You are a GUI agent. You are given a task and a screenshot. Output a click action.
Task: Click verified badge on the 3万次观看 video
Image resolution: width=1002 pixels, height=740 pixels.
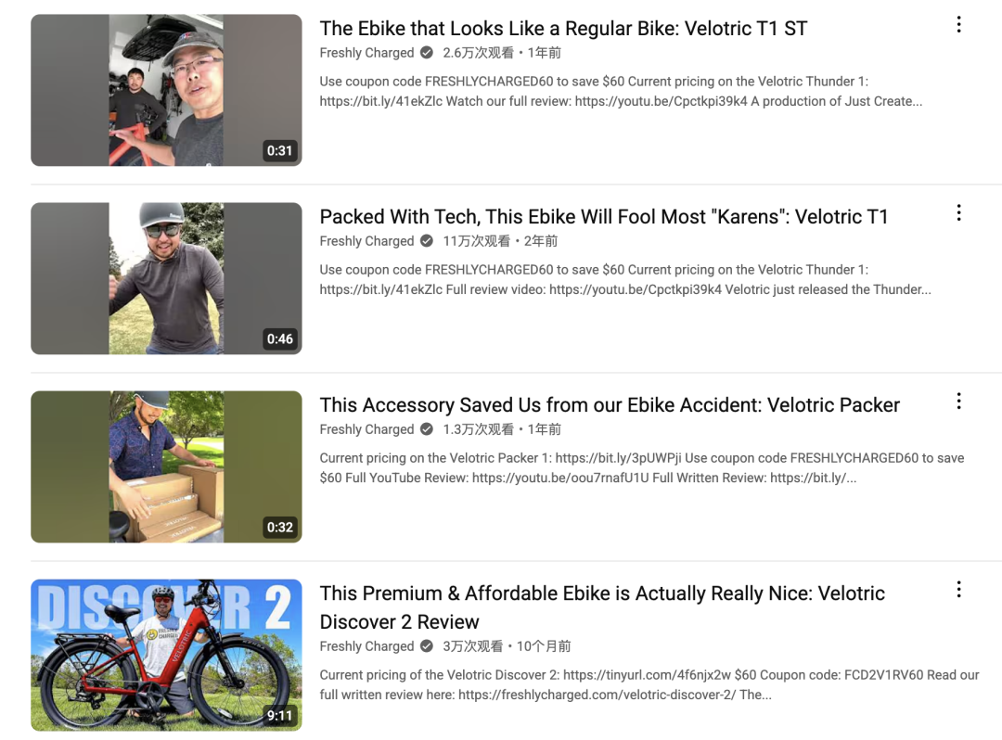pos(427,646)
